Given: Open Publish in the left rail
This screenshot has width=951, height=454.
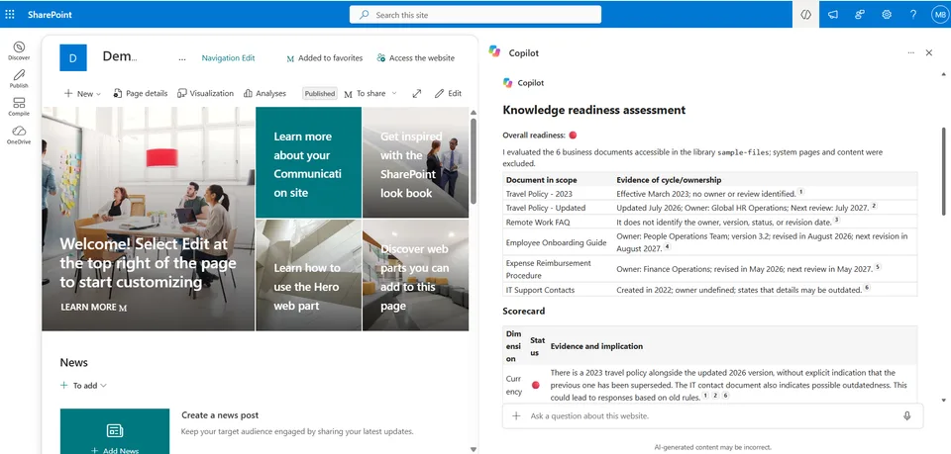Looking at the screenshot, I should [x=19, y=79].
